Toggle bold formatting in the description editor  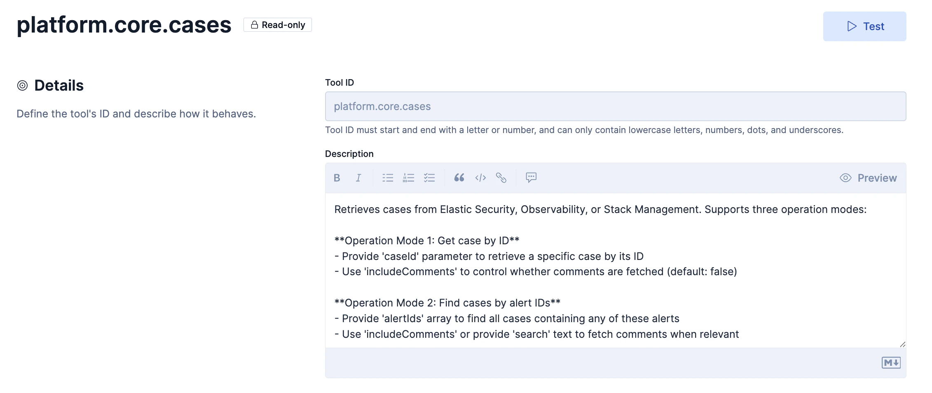(x=337, y=178)
